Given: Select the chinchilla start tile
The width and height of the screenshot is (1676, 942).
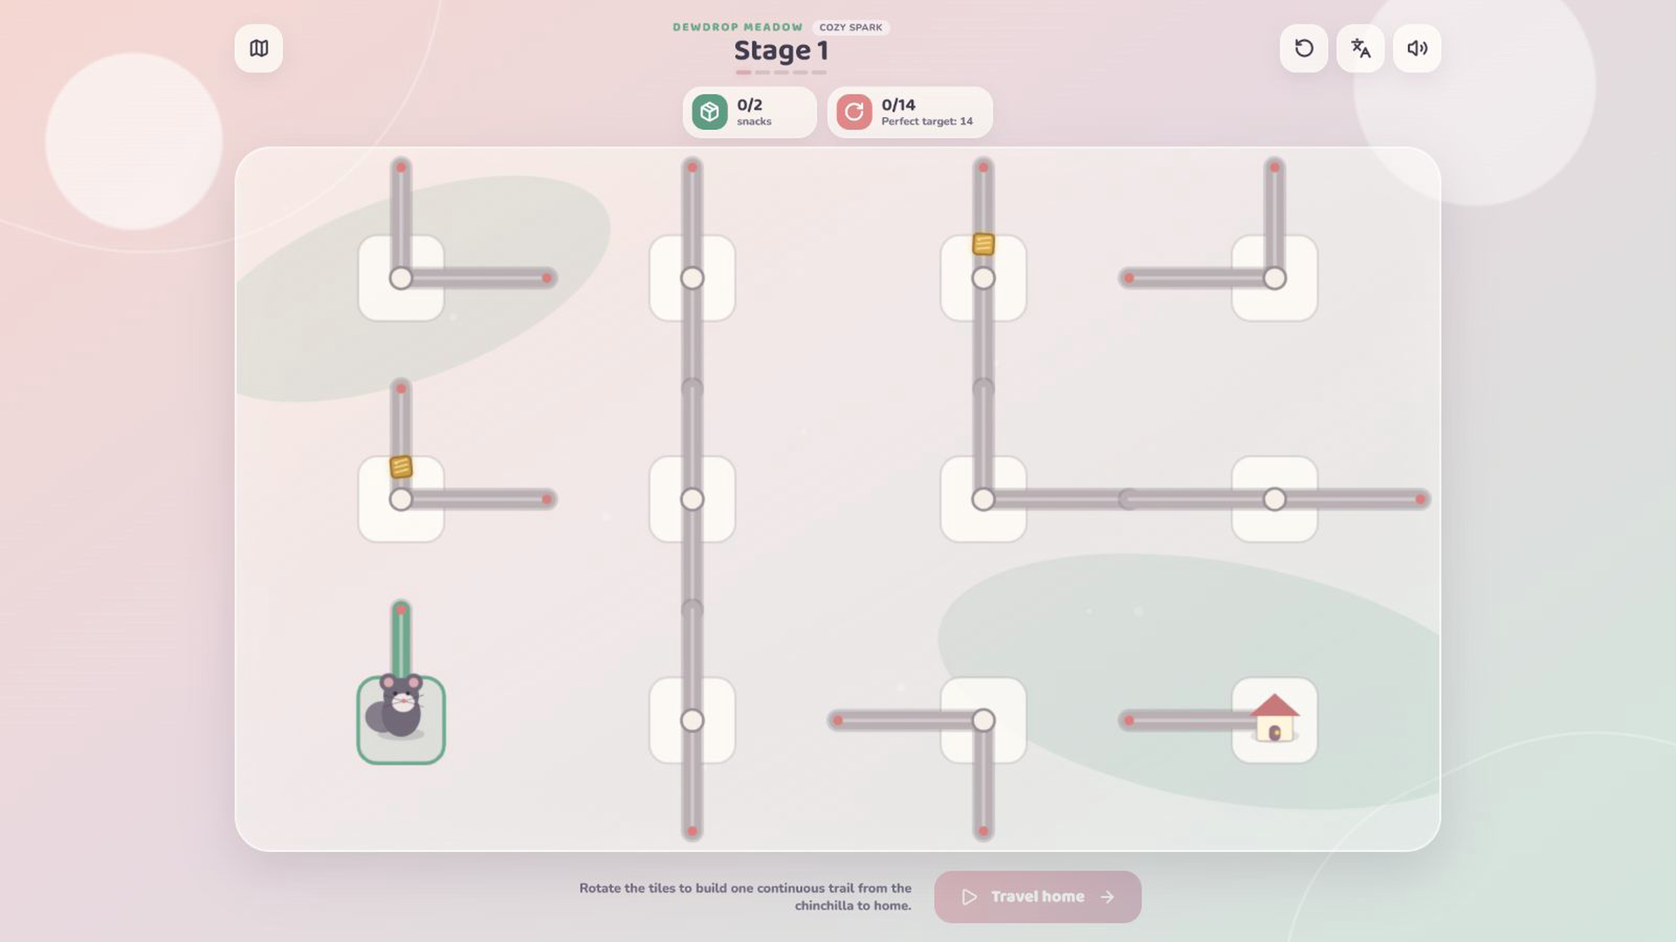Looking at the screenshot, I should click(x=402, y=720).
